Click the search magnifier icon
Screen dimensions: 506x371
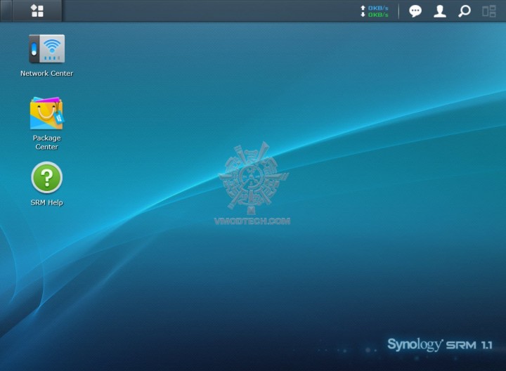[x=465, y=11]
